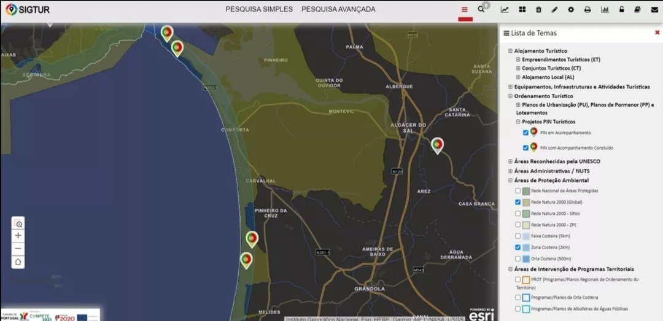663x321 pixels.
Task: Uncheck PIN em Acompanhamento layer
Action: pyautogui.click(x=525, y=133)
